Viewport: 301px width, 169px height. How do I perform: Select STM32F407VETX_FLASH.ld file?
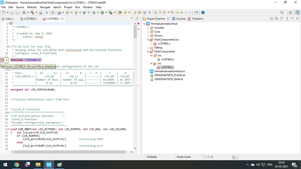(x=168, y=75)
